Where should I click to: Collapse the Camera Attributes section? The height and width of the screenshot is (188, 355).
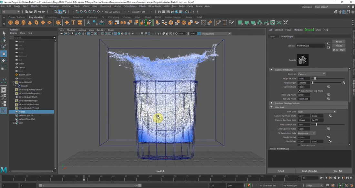pyautogui.click(x=271, y=70)
